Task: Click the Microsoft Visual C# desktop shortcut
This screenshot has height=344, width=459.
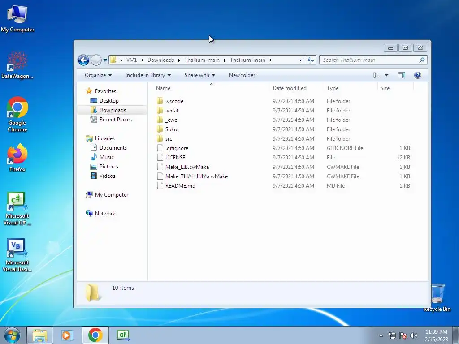Action: coord(17,209)
